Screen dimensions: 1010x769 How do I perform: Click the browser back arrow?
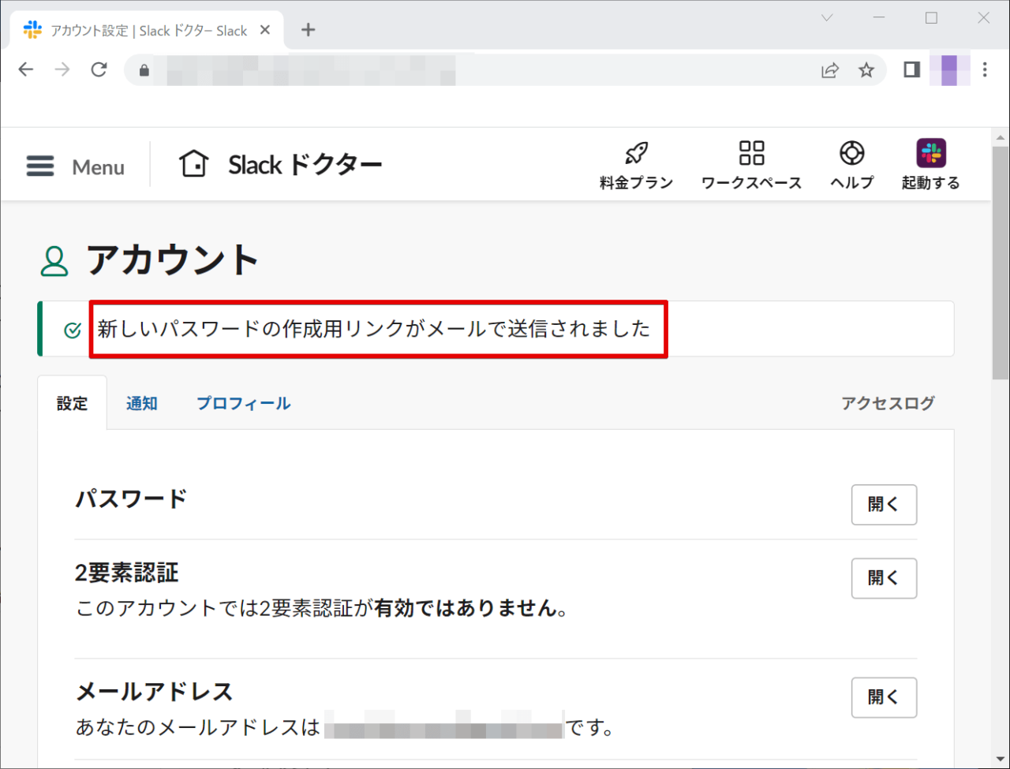click(x=26, y=69)
